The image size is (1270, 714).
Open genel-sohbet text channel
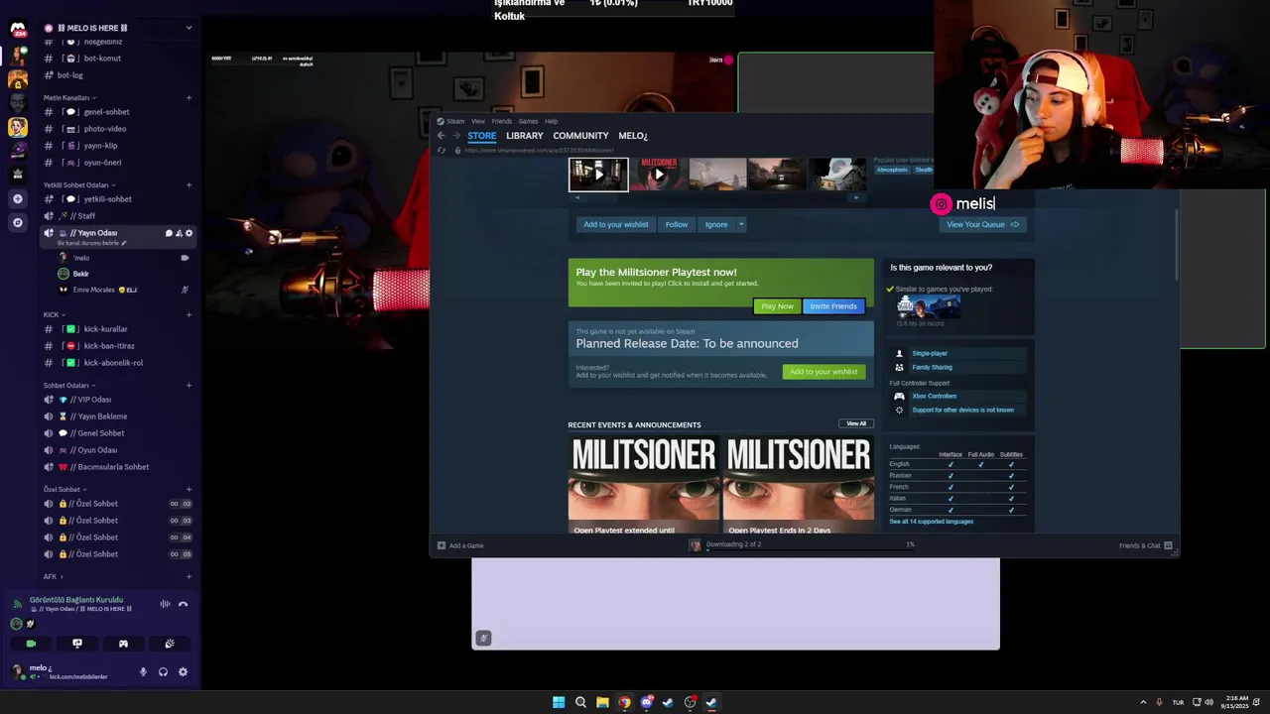(x=118, y=112)
